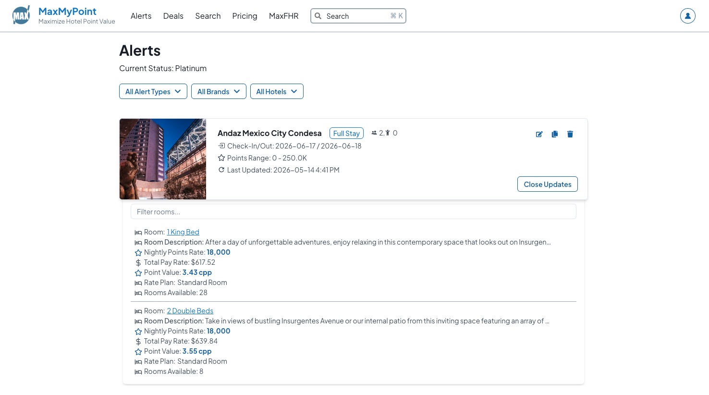The image size is (709, 395).
Task: Click the refresh icon beside Last Updated
Action: point(221,170)
